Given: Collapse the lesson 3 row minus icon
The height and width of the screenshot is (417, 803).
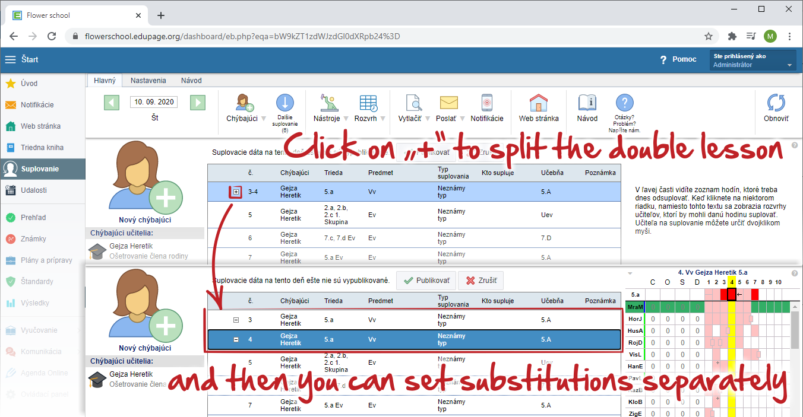Looking at the screenshot, I should (x=236, y=320).
